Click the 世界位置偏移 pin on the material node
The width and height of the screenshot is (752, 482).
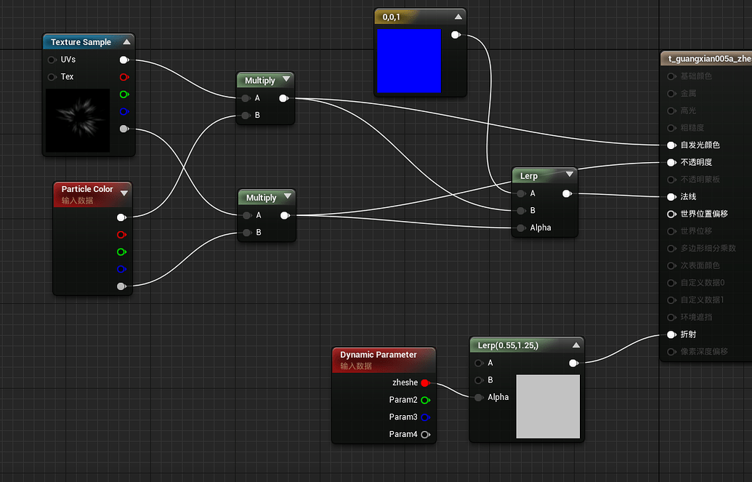pos(670,214)
